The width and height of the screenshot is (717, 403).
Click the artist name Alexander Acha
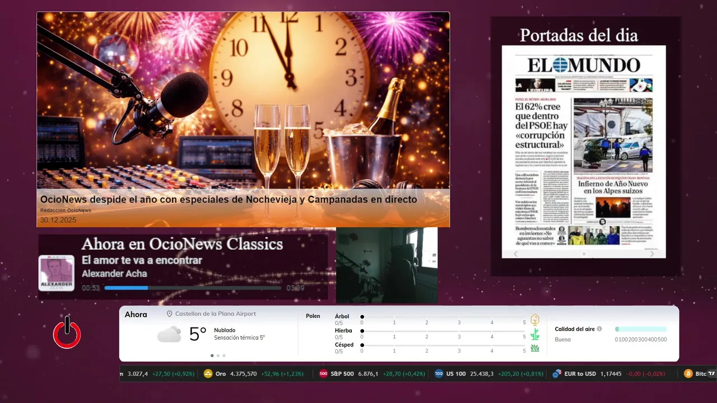tap(114, 274)
